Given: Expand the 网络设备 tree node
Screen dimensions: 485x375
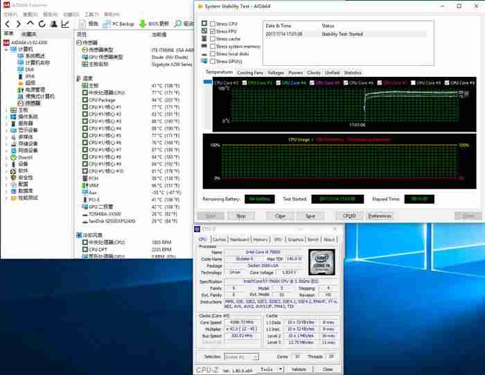Looking at the screenshot, I should (6, 150).
